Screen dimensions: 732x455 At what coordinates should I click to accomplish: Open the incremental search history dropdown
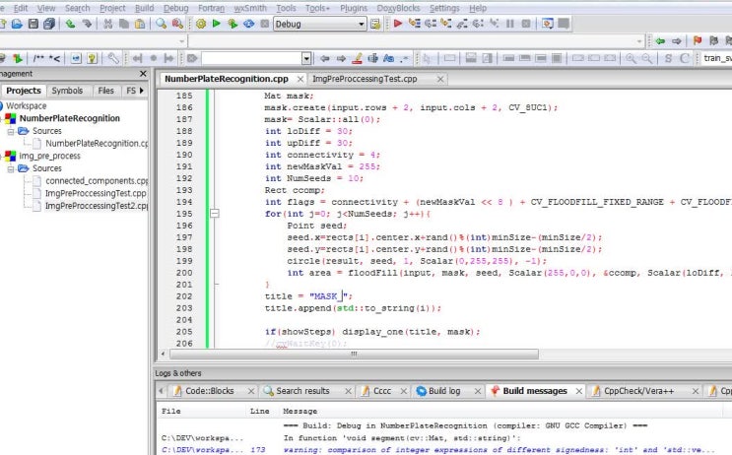(306, 58)
